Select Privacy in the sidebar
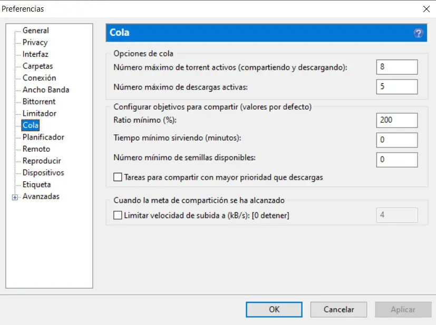436x325 pixels. [35, 42]
